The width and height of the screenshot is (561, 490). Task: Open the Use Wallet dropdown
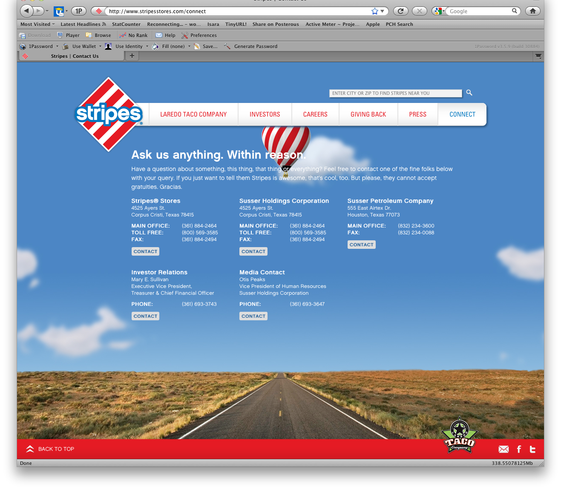pos(84,46)
